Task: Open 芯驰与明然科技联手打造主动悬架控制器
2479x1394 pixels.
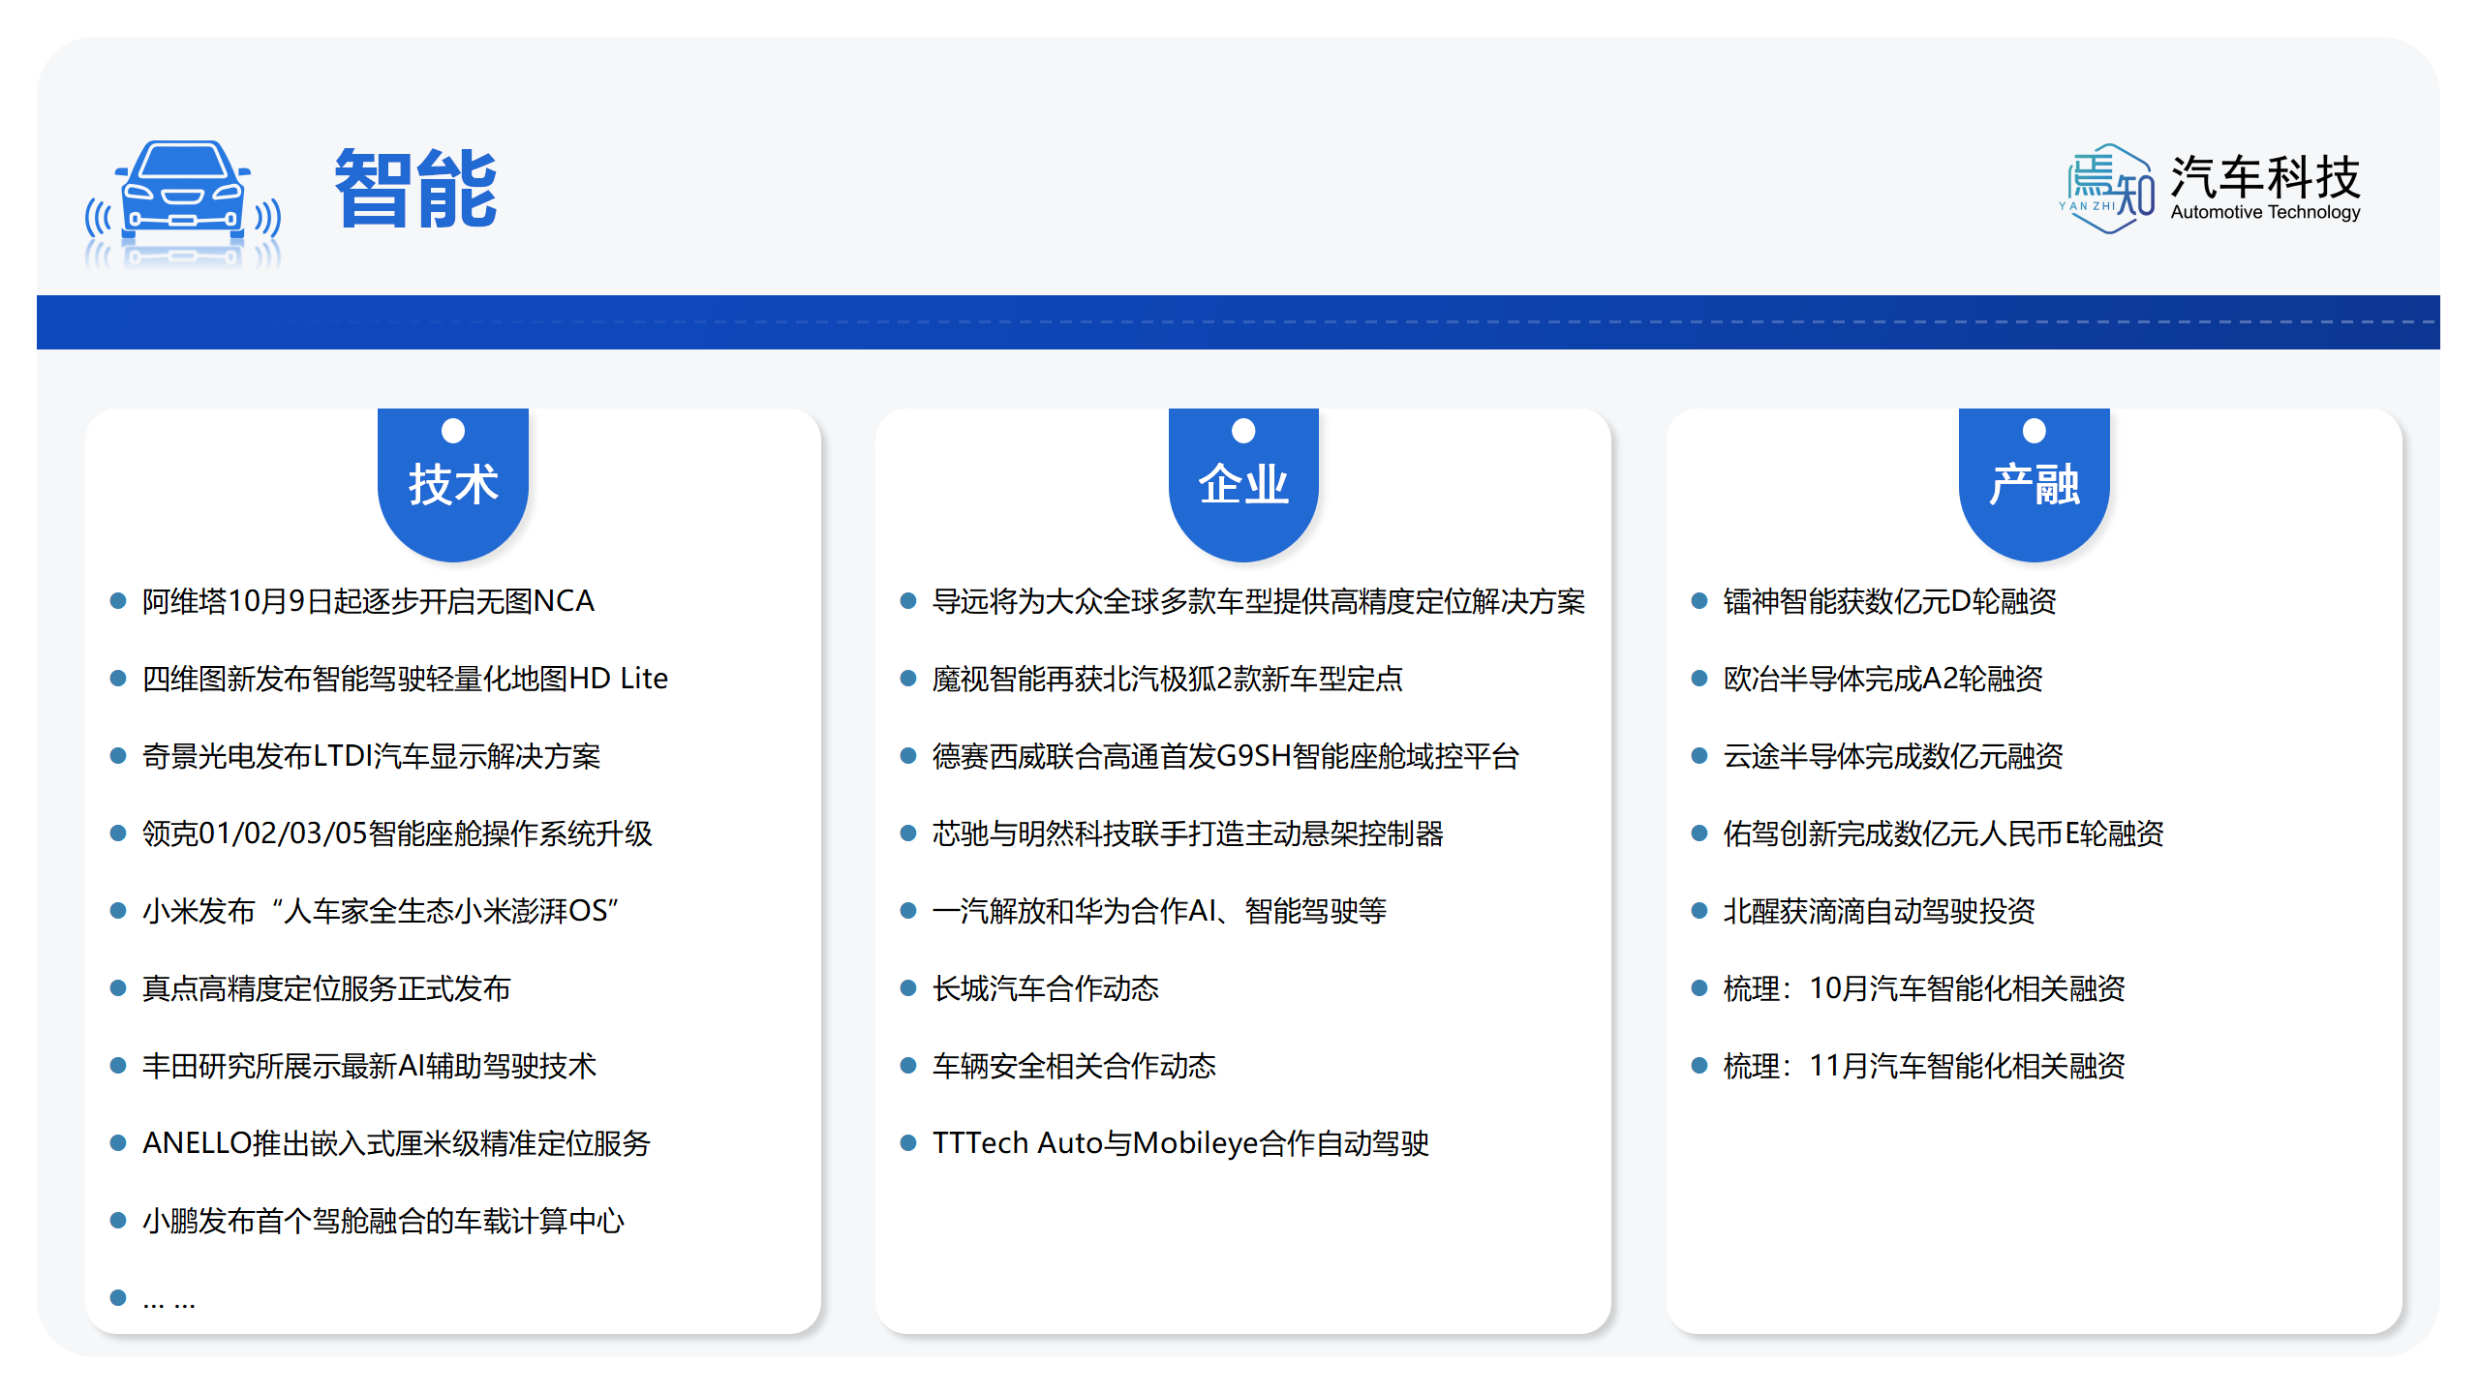Action: tap(1188, 833)
